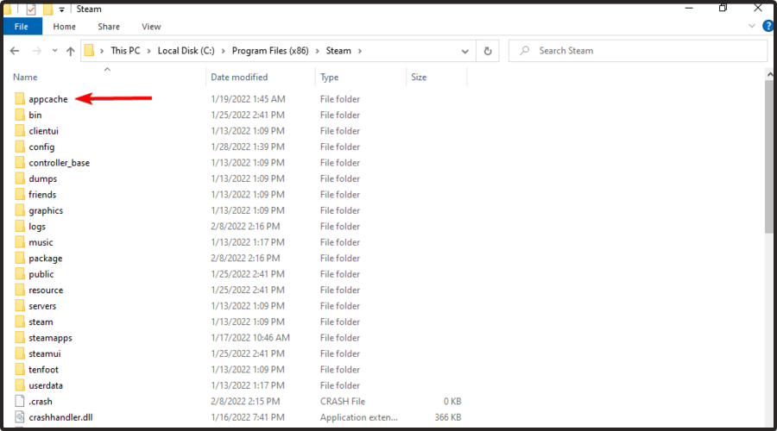Select the logs folder icon

coord(20,226)
